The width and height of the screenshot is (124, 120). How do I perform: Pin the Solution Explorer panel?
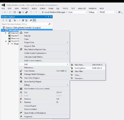tap(49, 17)
